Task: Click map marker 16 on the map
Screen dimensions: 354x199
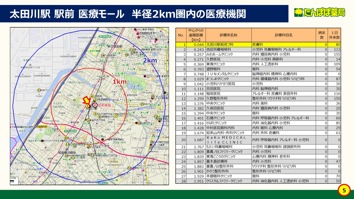Action: [x=140, y=123]
